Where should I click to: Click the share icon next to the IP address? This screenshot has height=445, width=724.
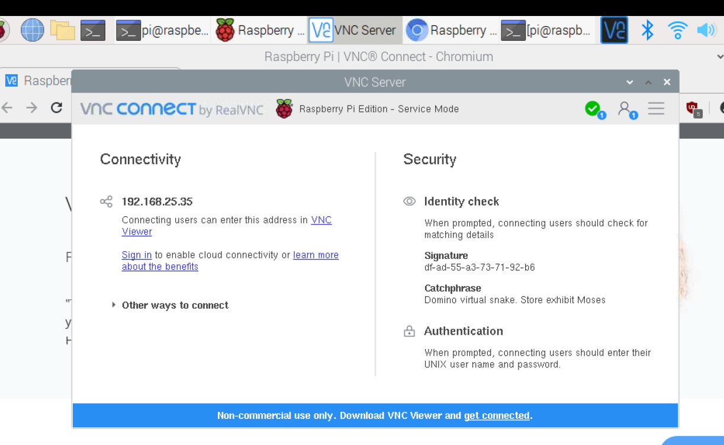tap(106, 201)
